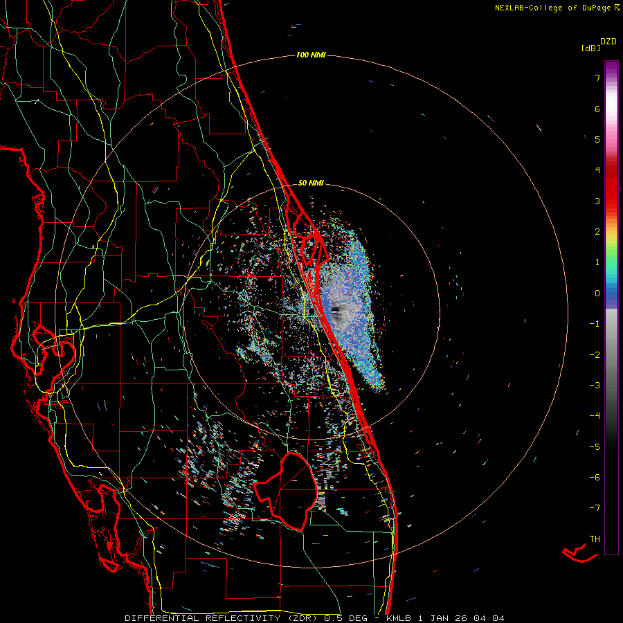The height and width of the screenshot is (623, 623).
Task: Click the 3 value on the color scale
Action: [597, 201]
